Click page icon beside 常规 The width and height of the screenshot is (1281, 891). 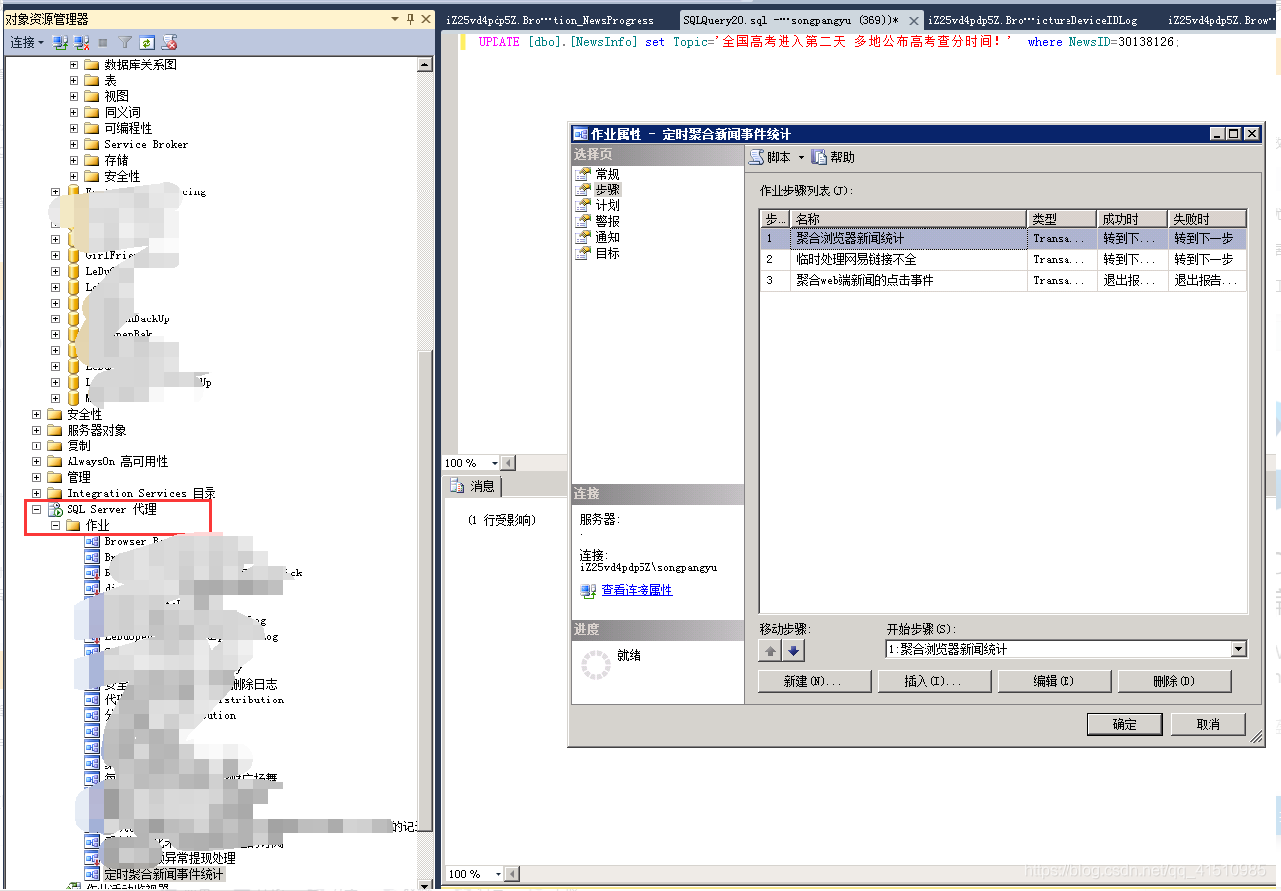[584, 174]
